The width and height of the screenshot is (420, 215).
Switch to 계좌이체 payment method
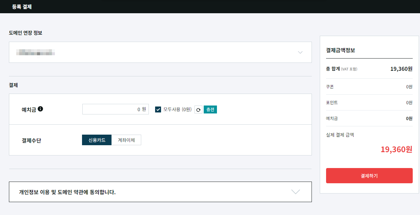126,140
